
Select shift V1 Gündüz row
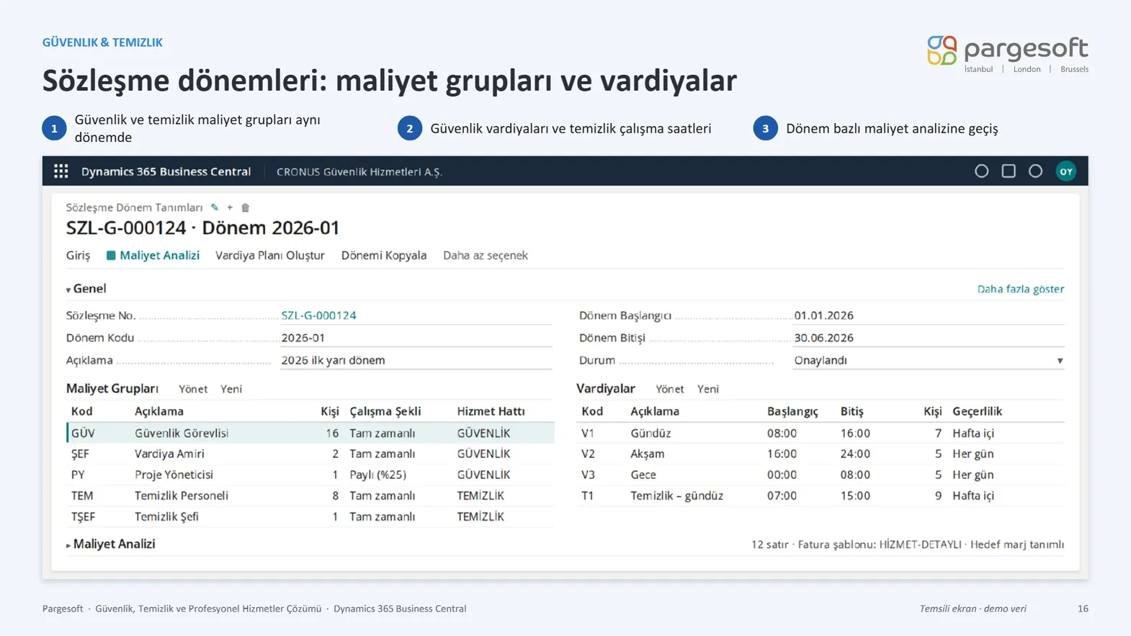(x=821, y=433)
